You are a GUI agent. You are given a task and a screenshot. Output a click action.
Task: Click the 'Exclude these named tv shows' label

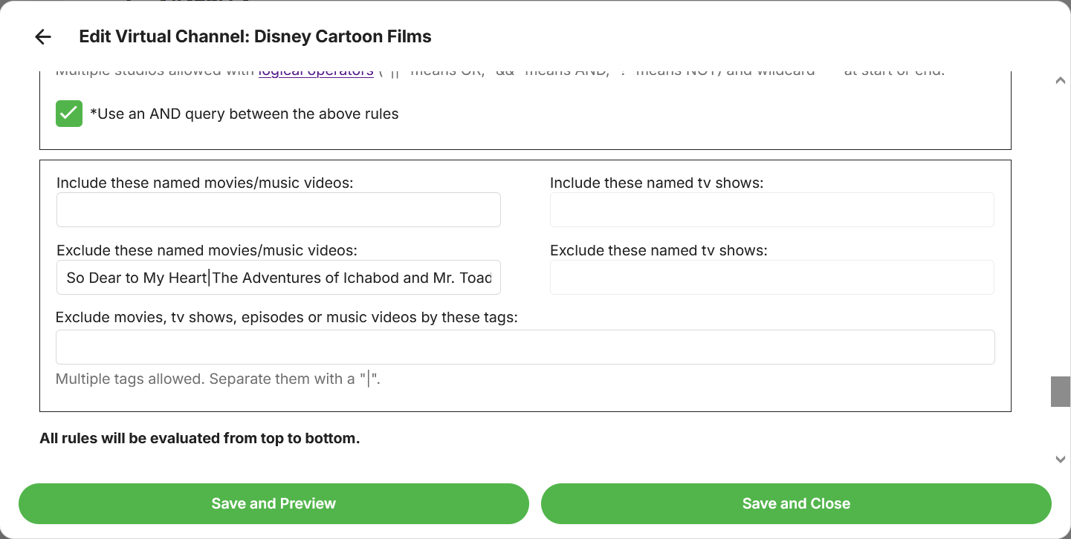click(x=659, y=251)
